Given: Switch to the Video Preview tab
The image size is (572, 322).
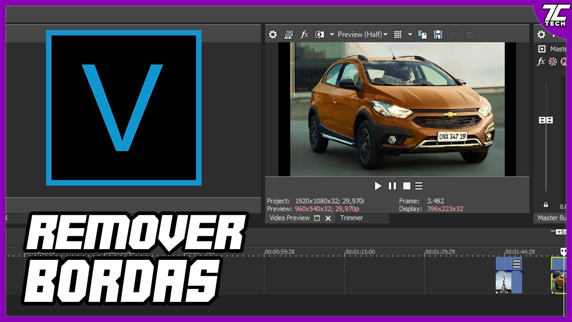Looking at the screenshot, I should coord(290,218).
